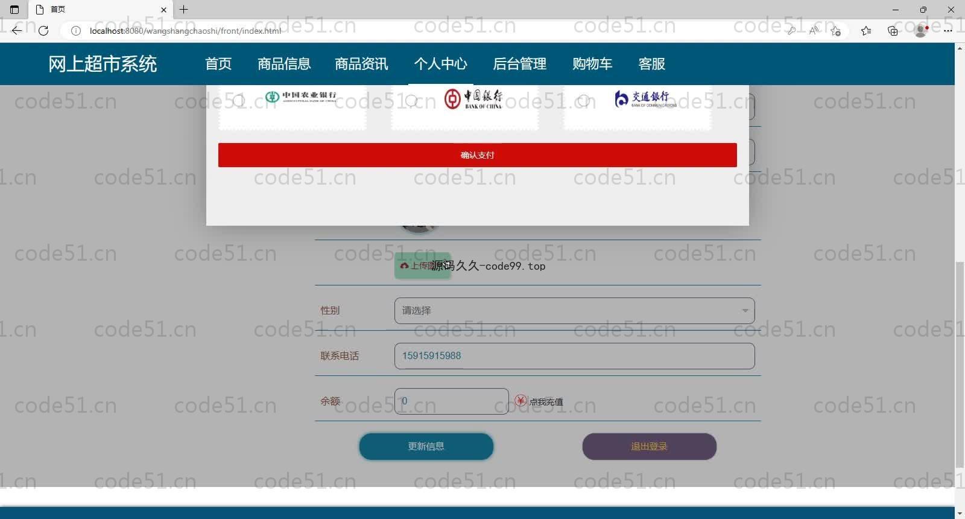Open the 客服 menu item
The width and height of the screenshot is (965, 519).
click(x=652, y=64)
